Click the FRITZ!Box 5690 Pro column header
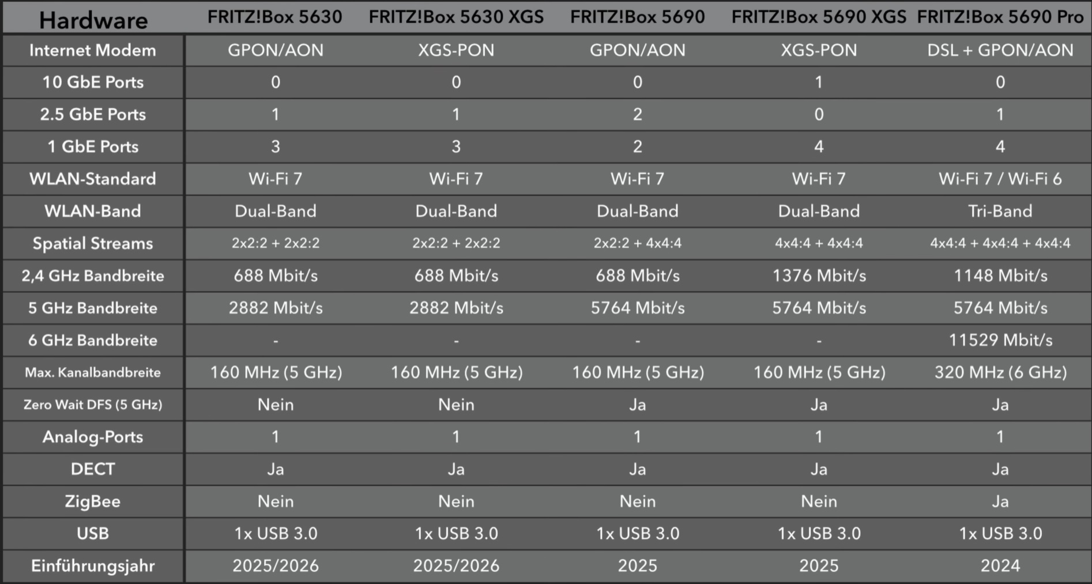 [x=1000, y=17]
